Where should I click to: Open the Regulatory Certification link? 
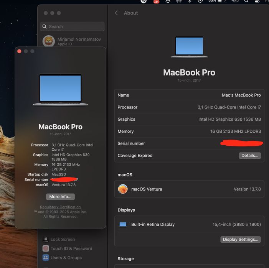[x=60, y=207]
